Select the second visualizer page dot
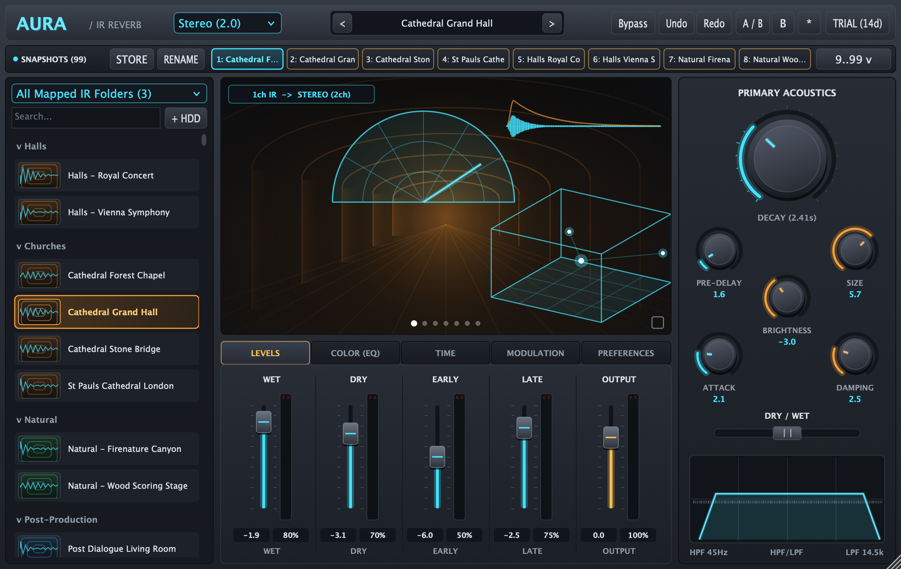This screenshot has width=901, height=569. [425, 323]
